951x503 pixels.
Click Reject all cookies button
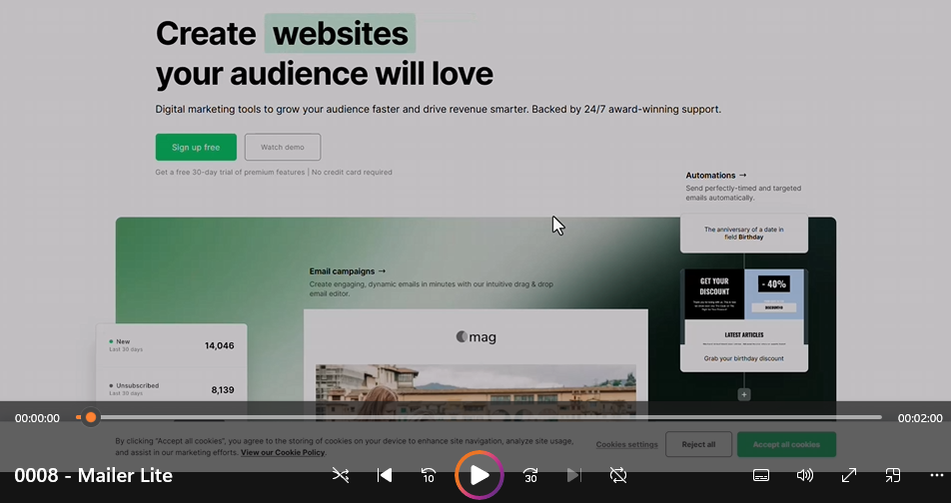[x=698, y=445]
